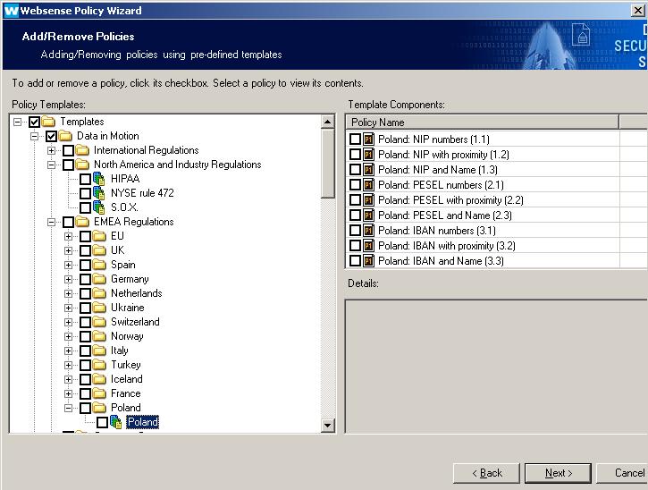
Task: Click icon beside Poland: IBAN numbers (3.1)
Action: 368,231
